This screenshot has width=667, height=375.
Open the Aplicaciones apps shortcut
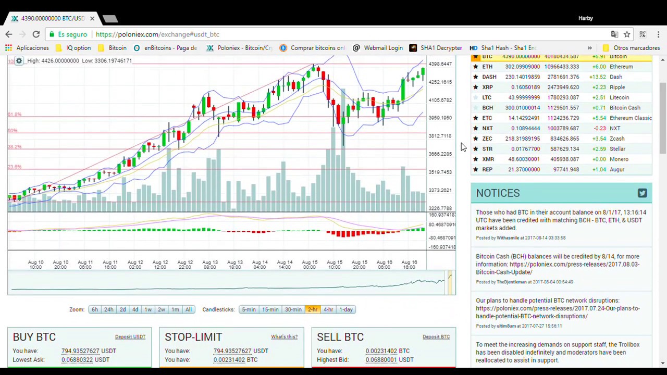click(27, 48)
